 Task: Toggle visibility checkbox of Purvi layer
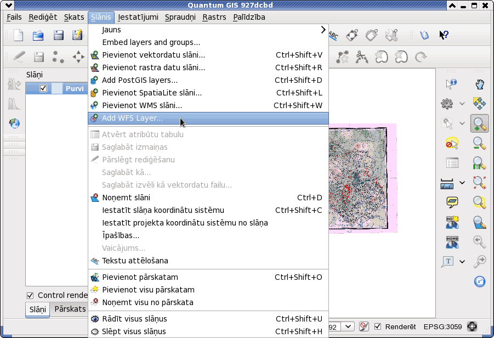[x=43, y=88]
